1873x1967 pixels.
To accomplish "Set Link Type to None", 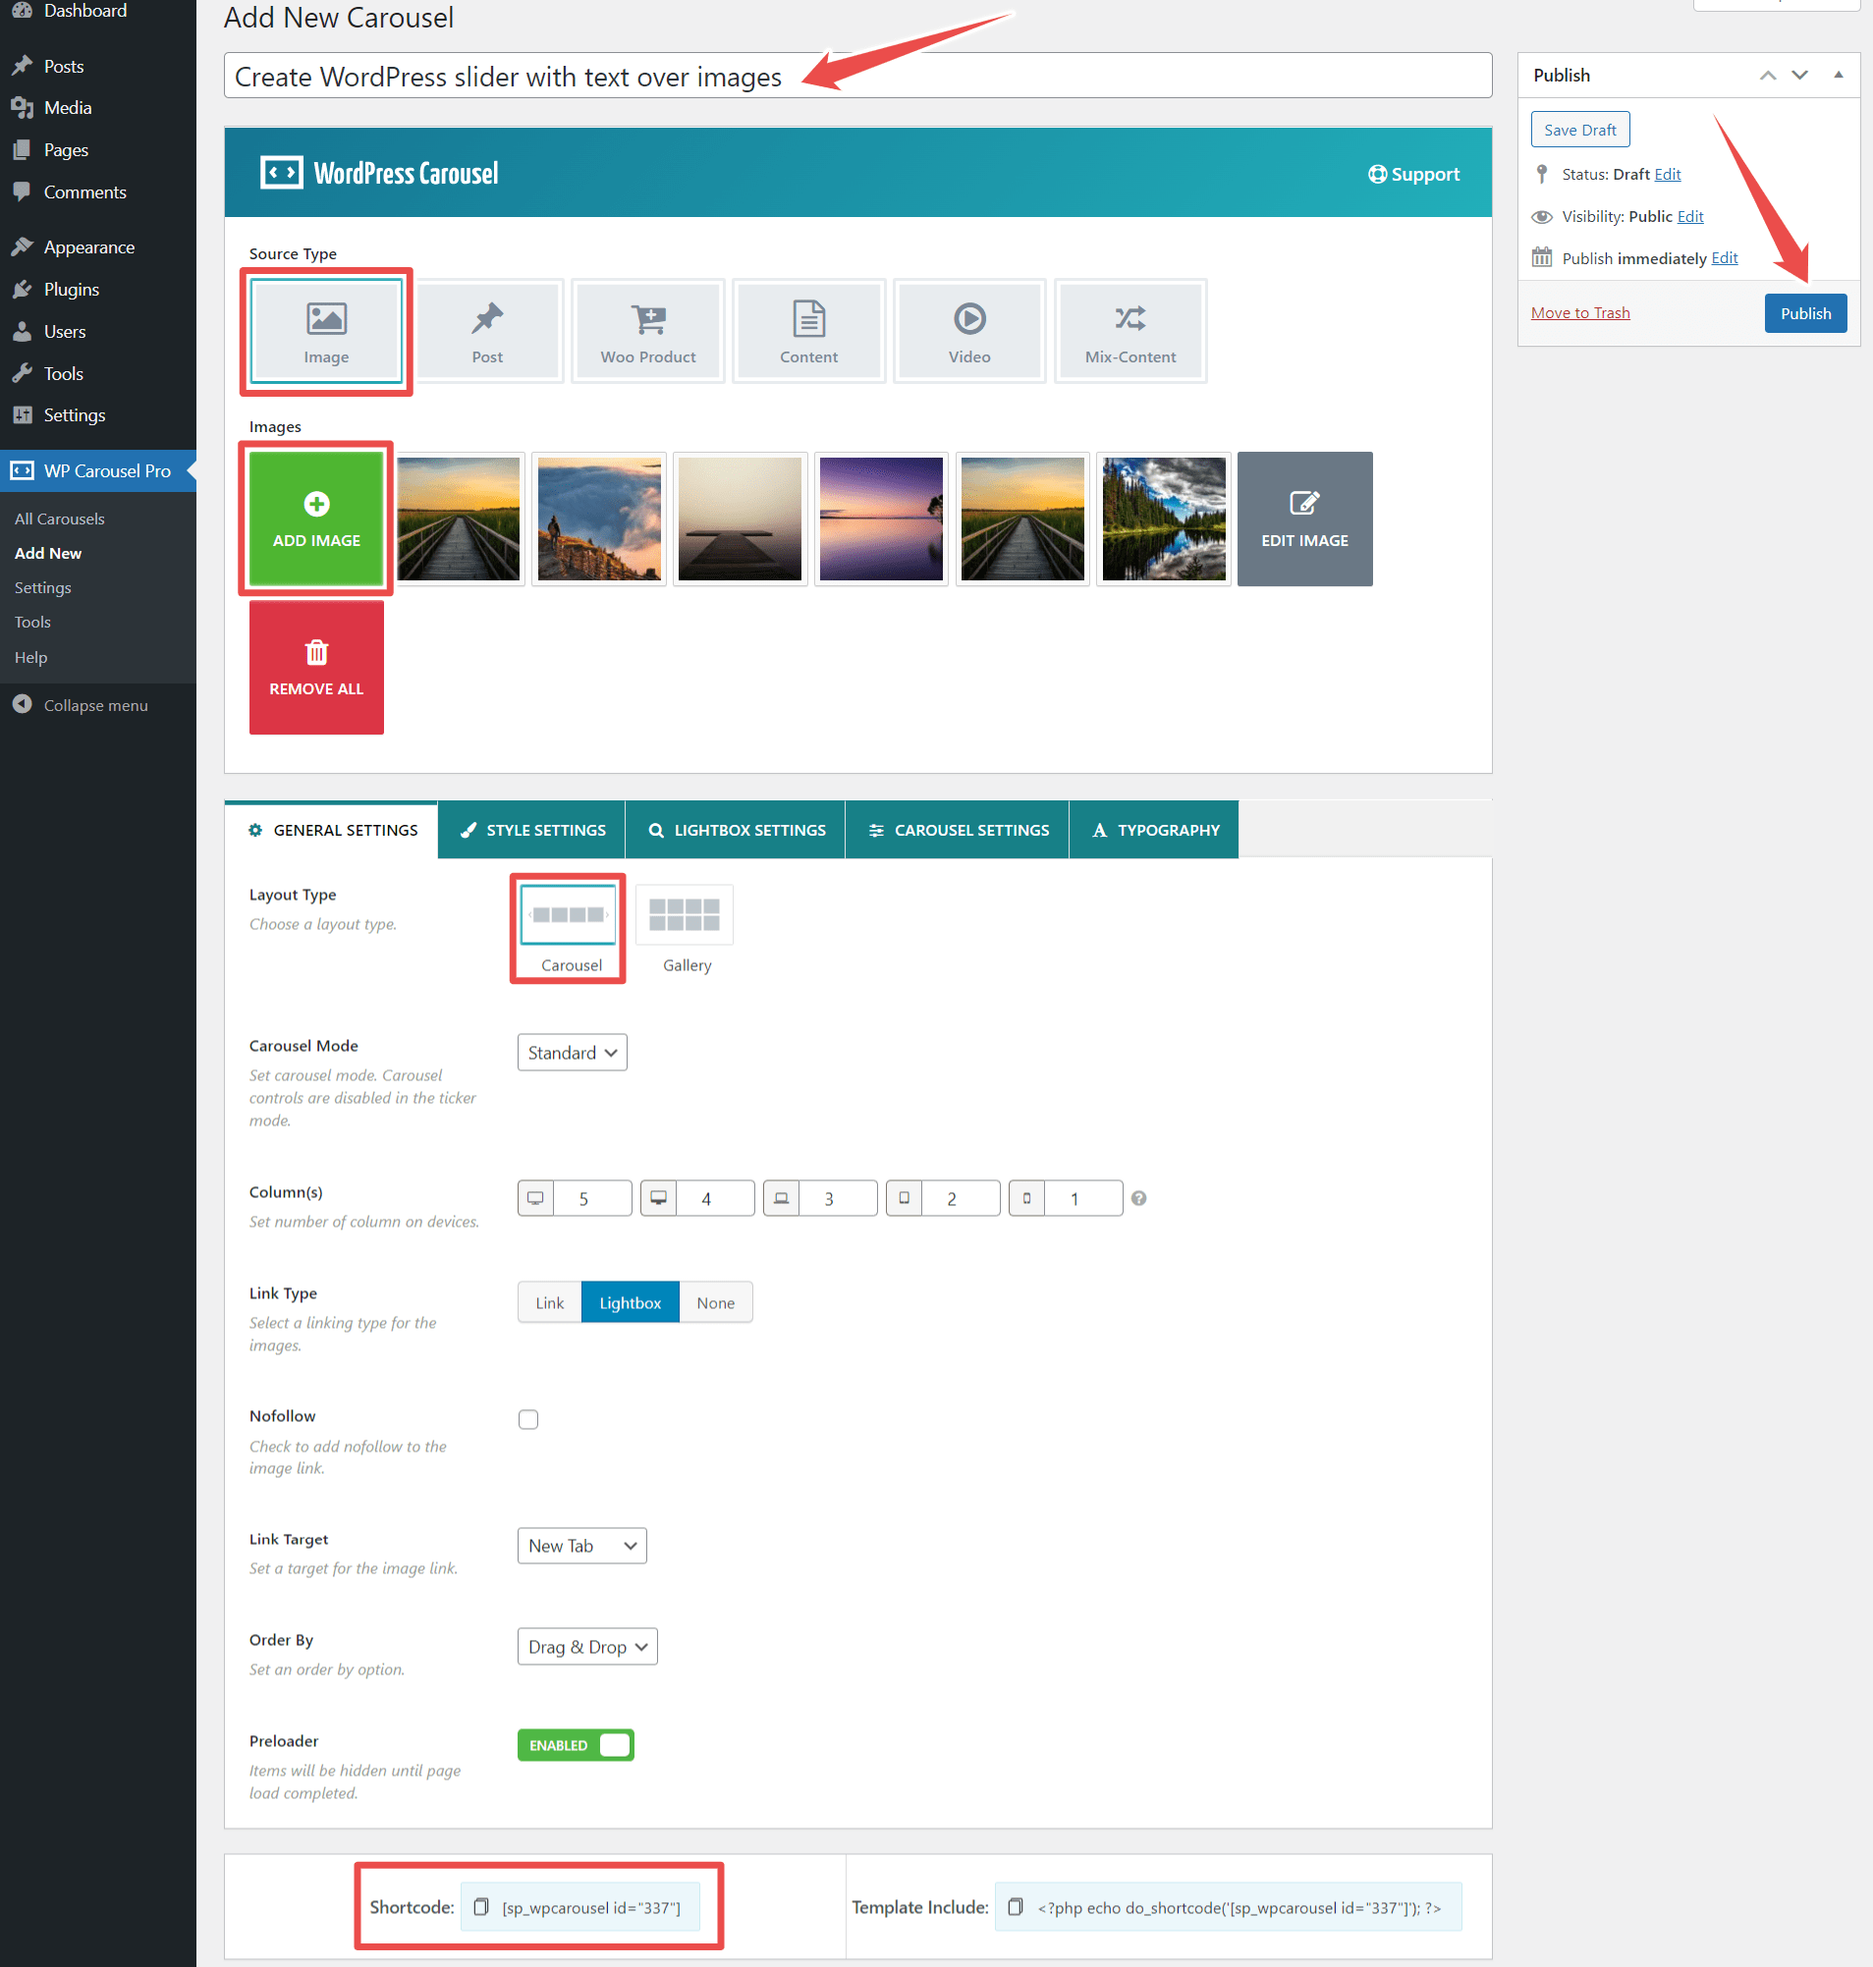I will pos(715,1302).
